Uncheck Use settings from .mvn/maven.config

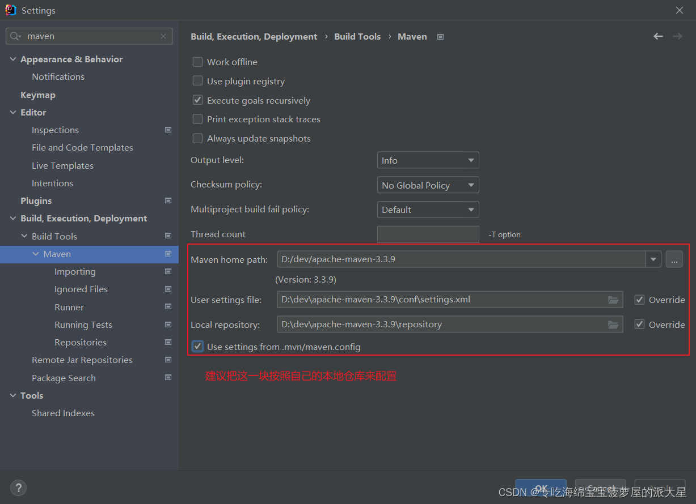197,346
